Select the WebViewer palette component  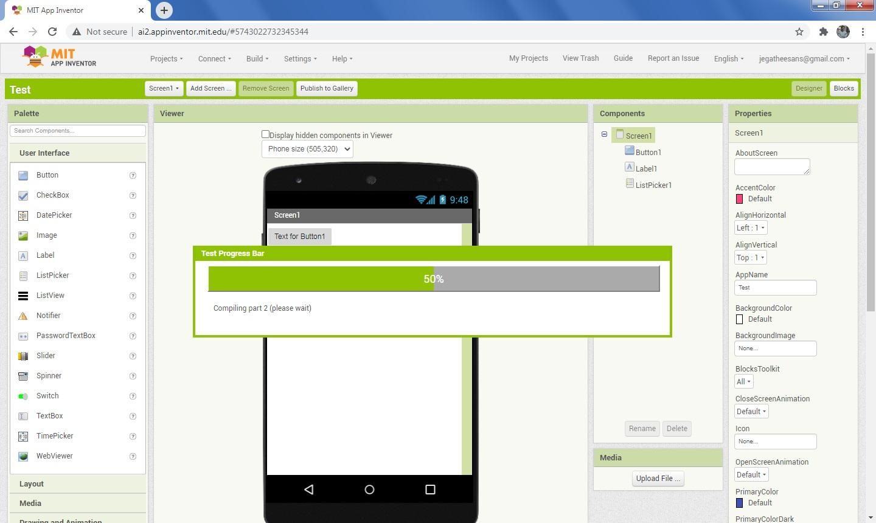[x=54, y=455]
